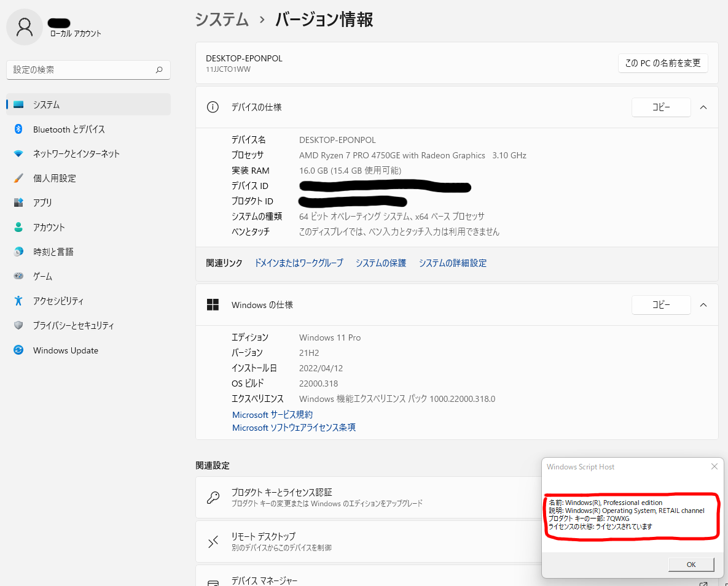
Task: Open Microsoft ソフトウェアライセンス条項 link
Action: 294,428
